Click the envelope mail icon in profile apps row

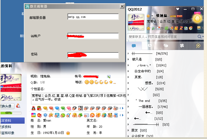pyautogui.click(x=86, y=115)
